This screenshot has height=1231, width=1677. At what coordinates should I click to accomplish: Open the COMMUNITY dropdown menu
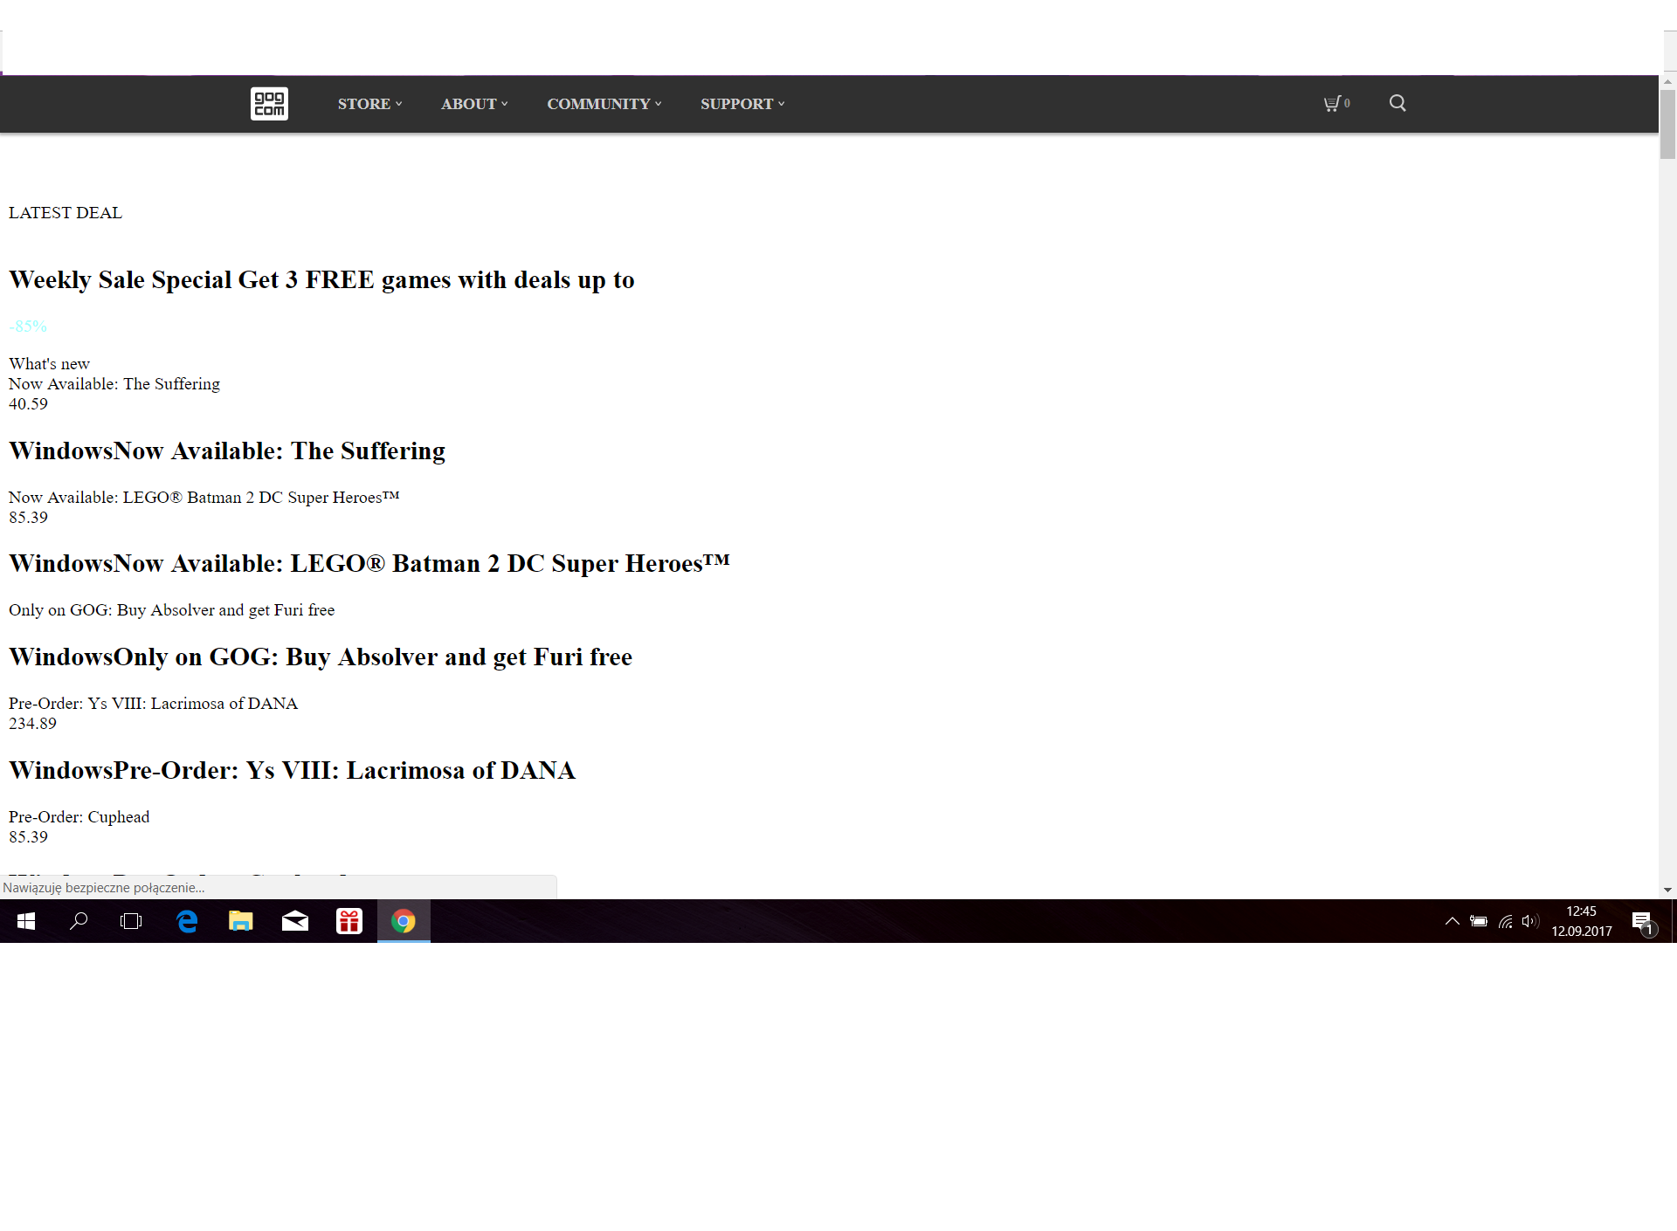pyautogui.click(x=604, y=104)
